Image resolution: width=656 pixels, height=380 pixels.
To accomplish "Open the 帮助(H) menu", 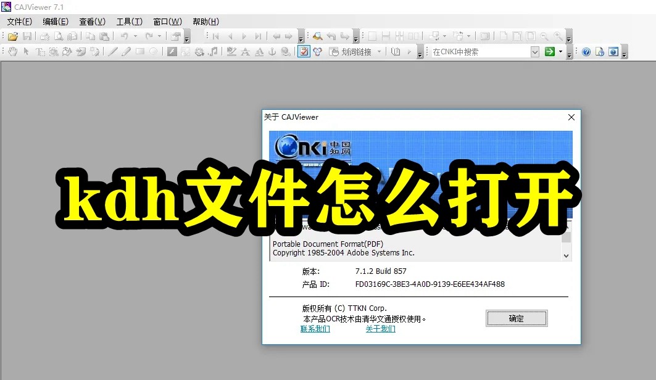I will coord(206,22).
